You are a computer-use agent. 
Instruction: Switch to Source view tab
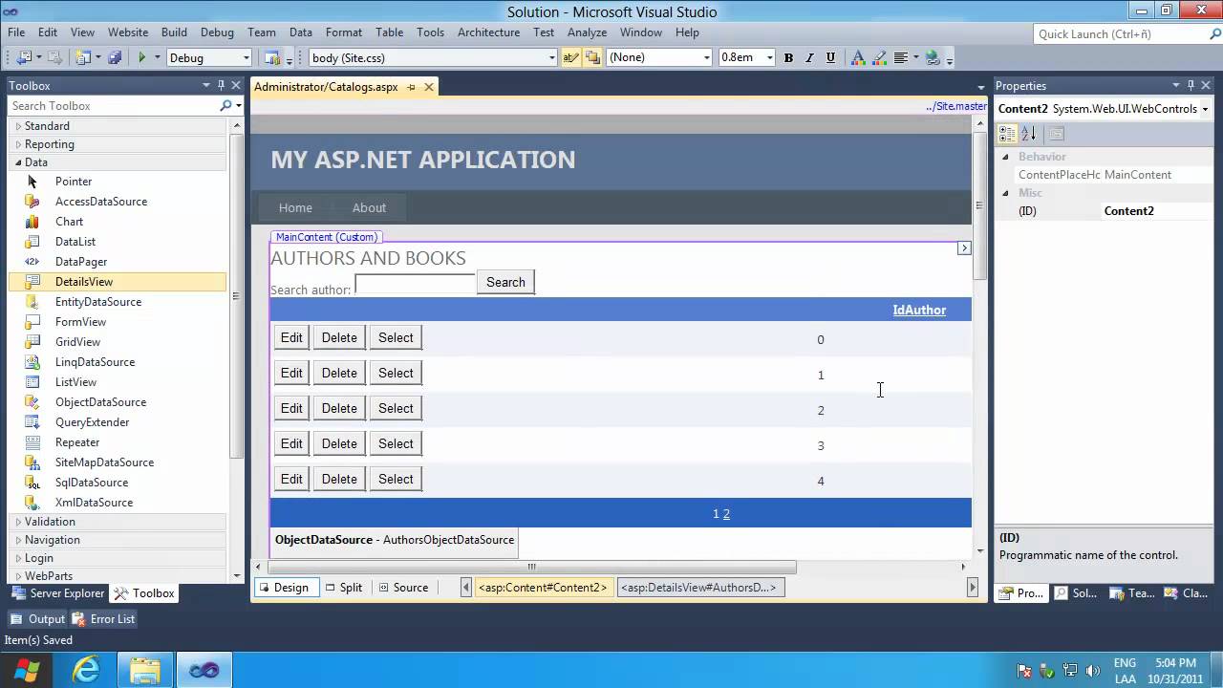point(402,588)
